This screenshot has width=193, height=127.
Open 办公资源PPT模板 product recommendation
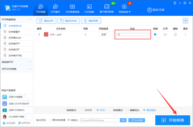[x=17, y=116]
